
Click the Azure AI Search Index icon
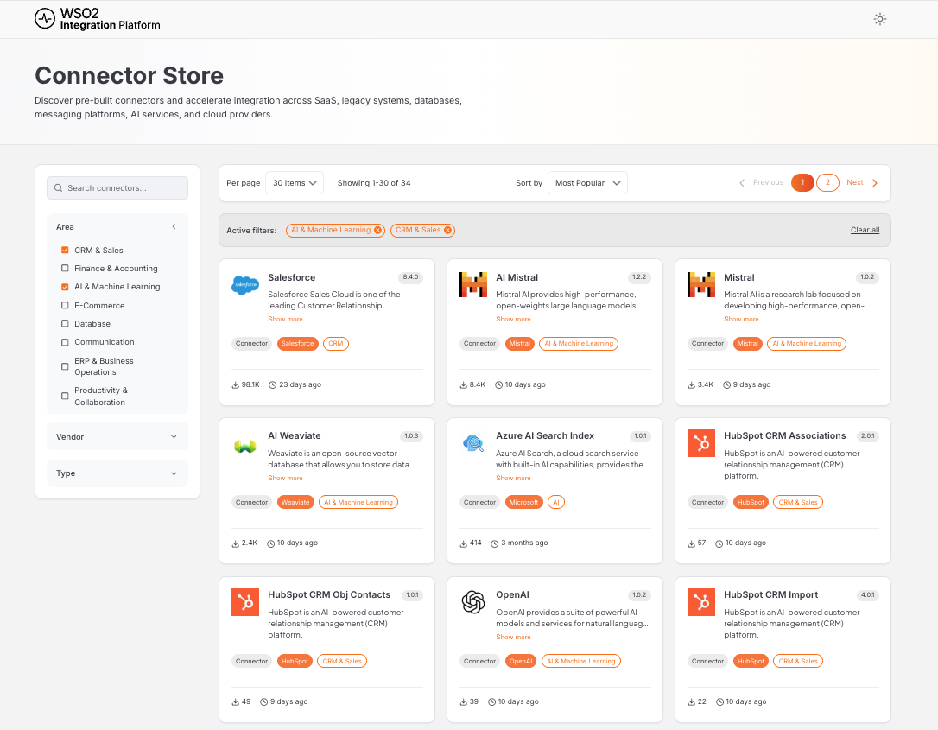click(x=473, y=444)
